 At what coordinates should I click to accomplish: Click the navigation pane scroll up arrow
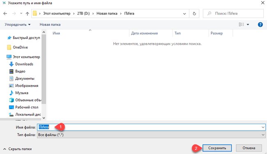[x=44, y=32]
